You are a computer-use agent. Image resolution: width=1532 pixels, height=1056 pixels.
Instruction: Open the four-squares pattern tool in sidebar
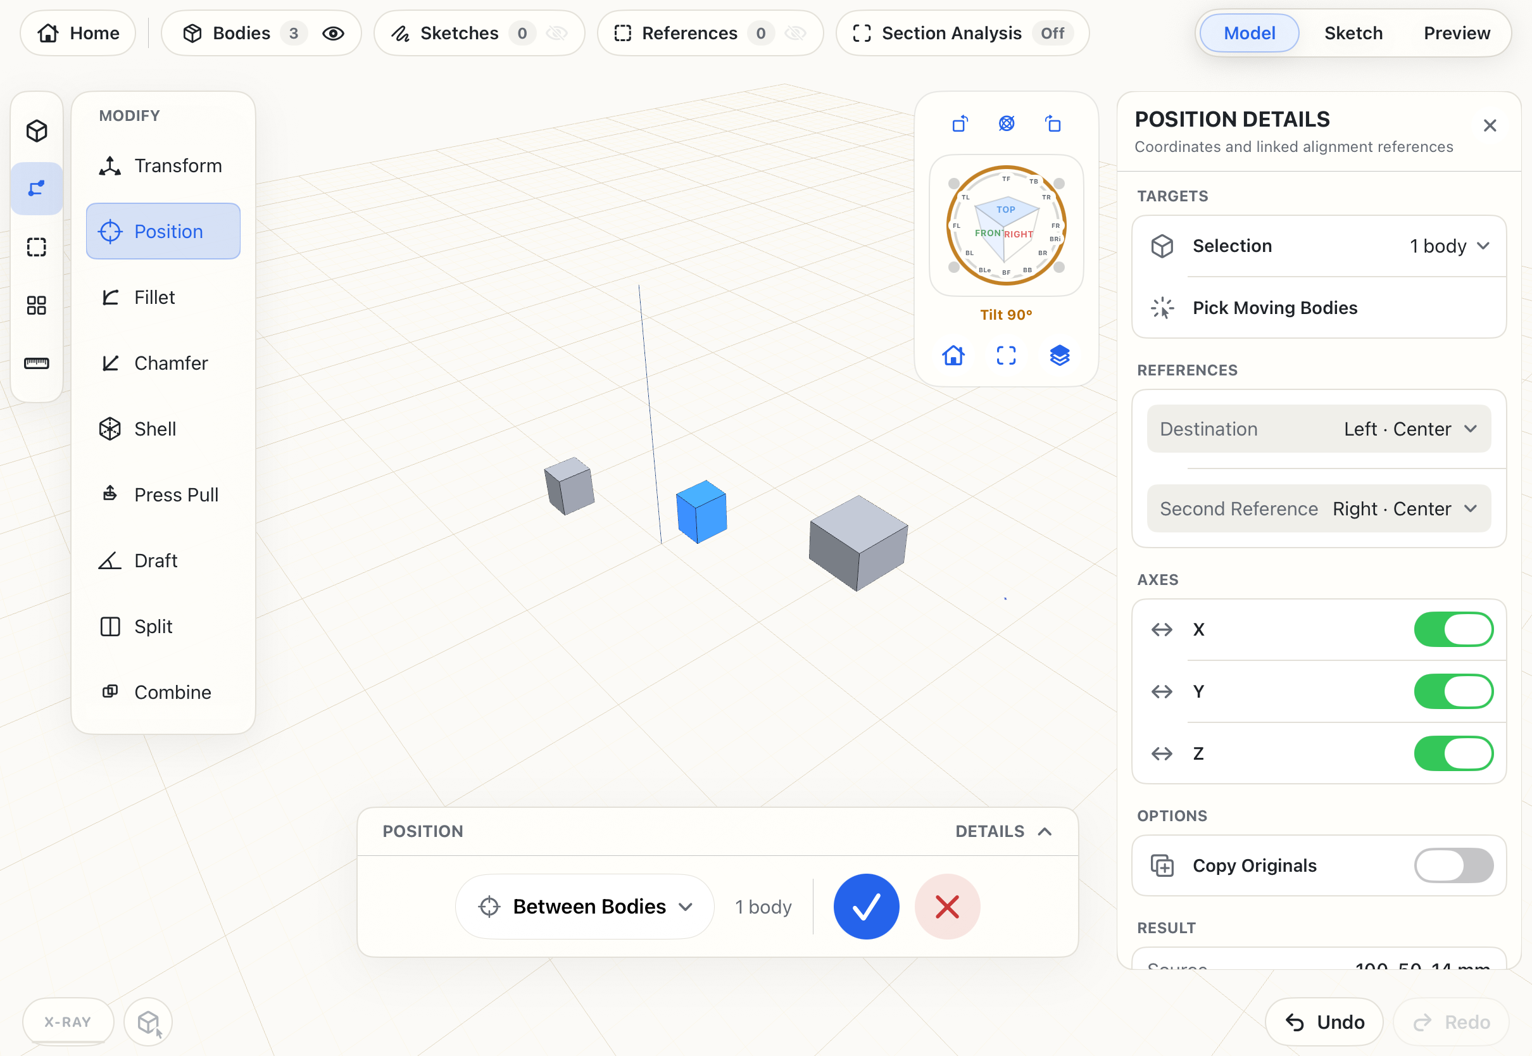(x=37, y=305)
